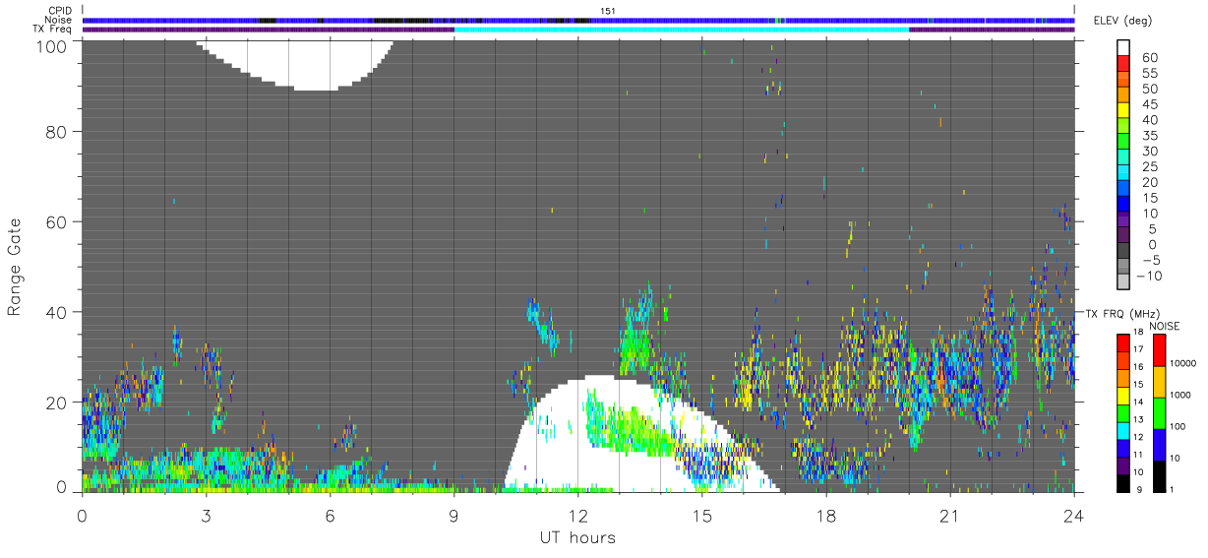Click the 6 tick label on UT axis
This screenshot has height=558, width=1208.
330,516
